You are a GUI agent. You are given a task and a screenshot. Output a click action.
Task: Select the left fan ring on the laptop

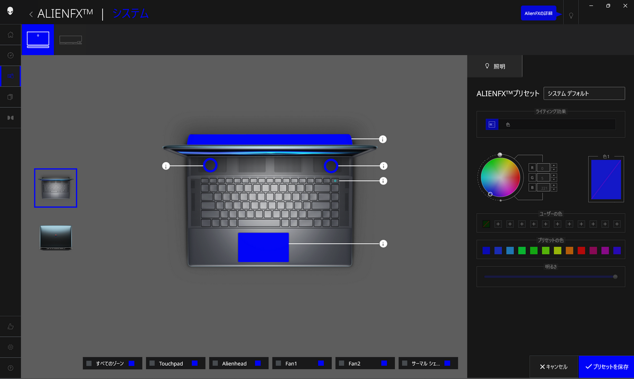point(210,165)
